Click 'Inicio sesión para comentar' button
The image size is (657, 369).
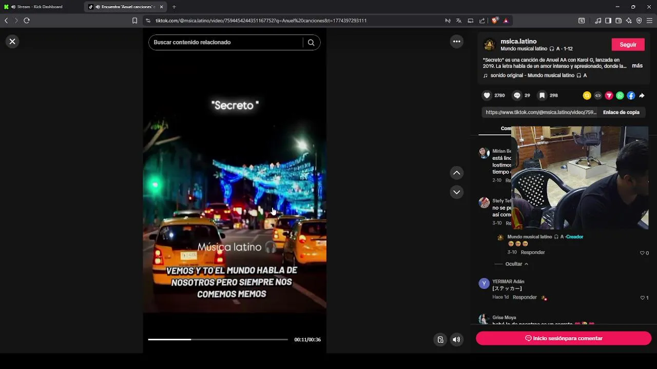564,338
